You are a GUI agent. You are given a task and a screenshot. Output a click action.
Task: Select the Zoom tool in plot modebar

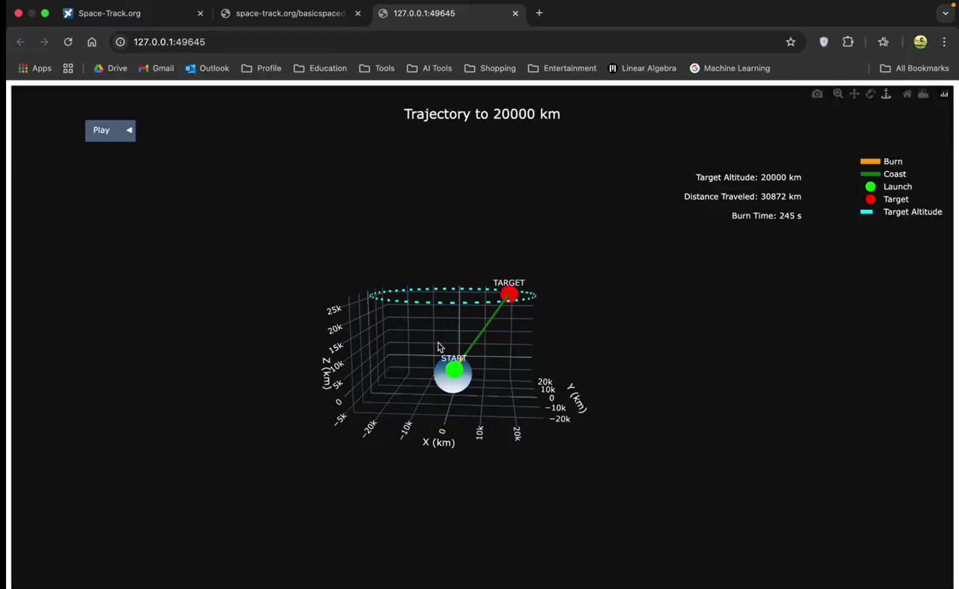click(x=838, y=94)
